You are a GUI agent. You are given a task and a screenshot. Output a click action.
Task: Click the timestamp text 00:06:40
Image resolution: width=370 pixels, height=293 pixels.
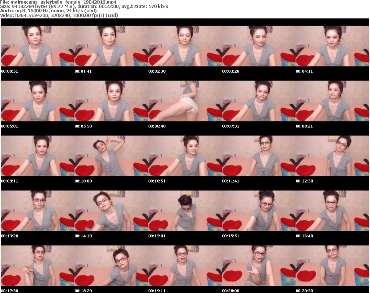point(157,126)
